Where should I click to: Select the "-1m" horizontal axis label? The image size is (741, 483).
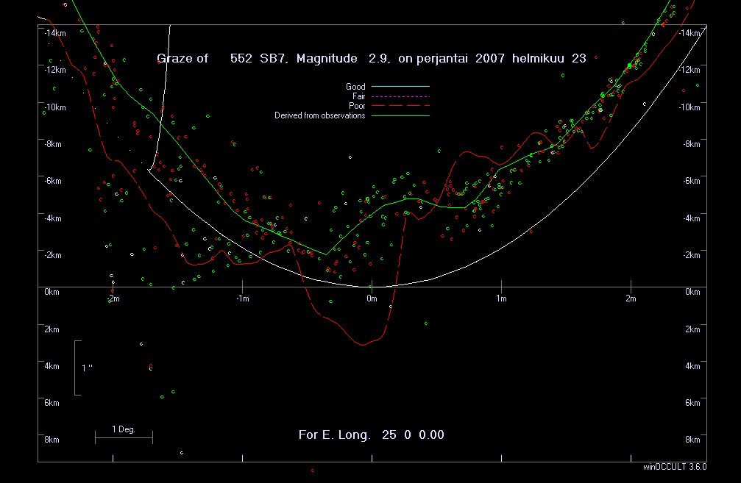241,298
